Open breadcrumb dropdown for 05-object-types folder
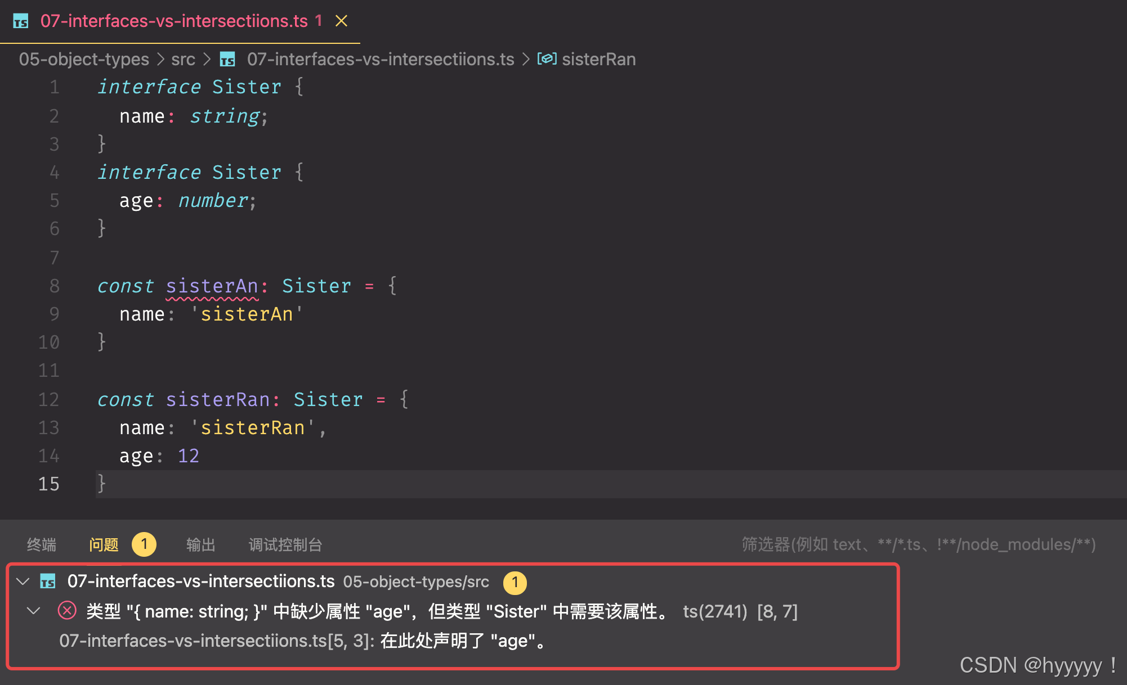The width and height of the screenshot is (1127, 685). 84,59
